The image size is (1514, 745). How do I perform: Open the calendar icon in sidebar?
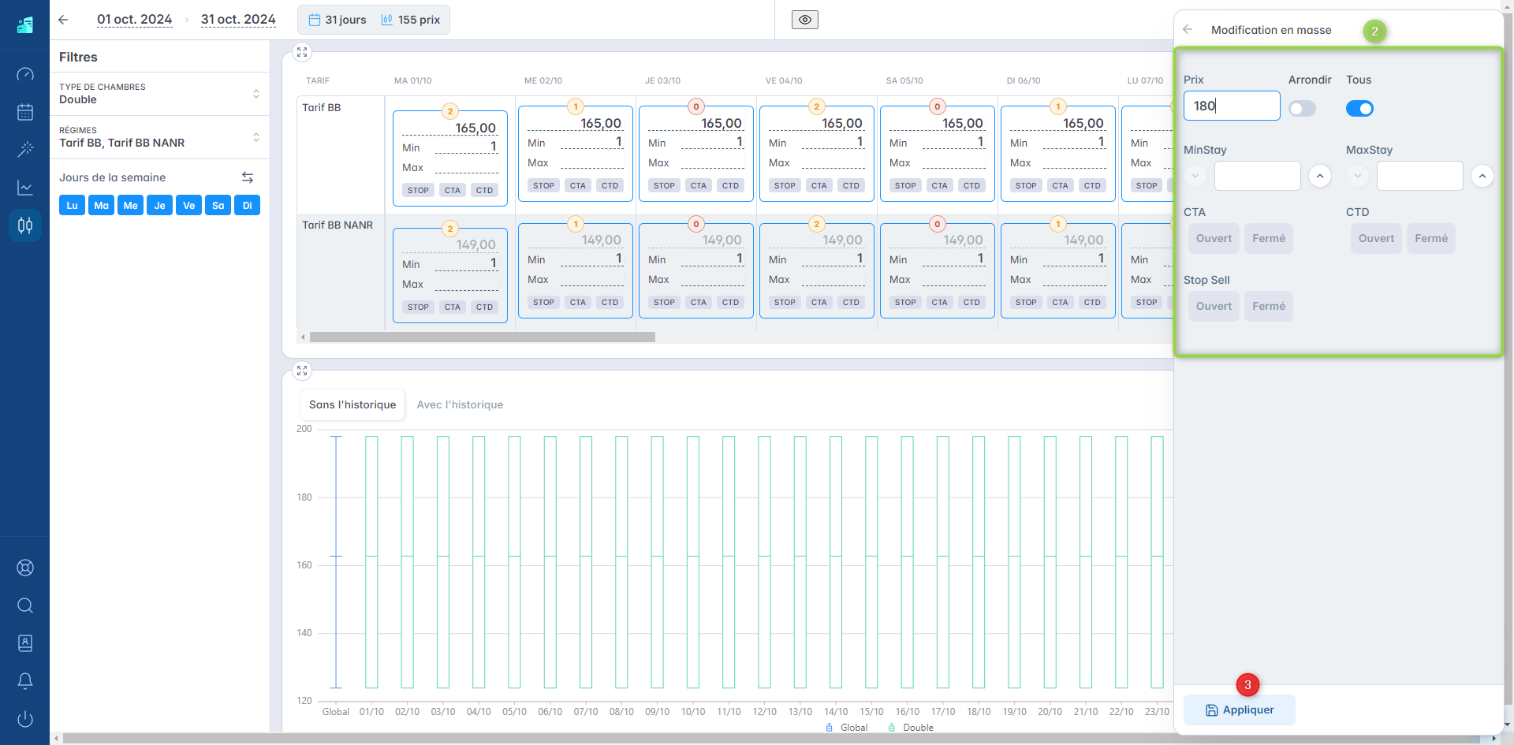click(x=25, y=112)
